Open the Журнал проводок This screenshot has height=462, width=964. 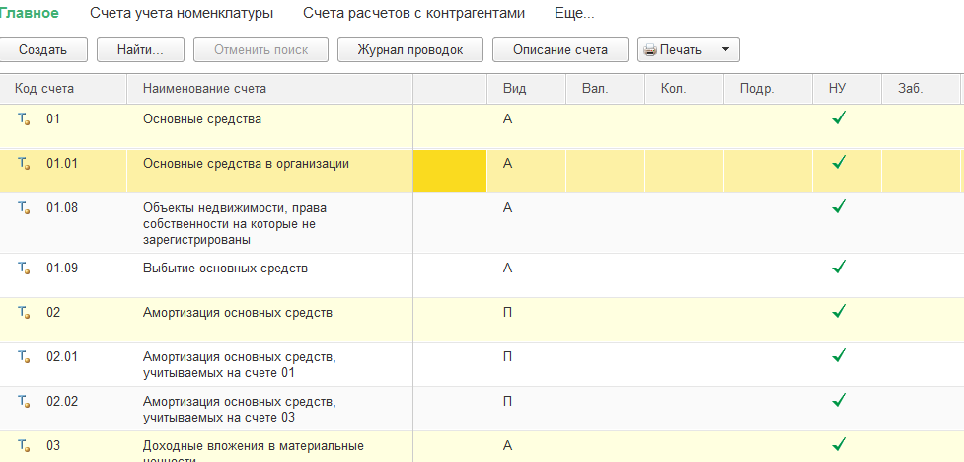click(409, 49)
